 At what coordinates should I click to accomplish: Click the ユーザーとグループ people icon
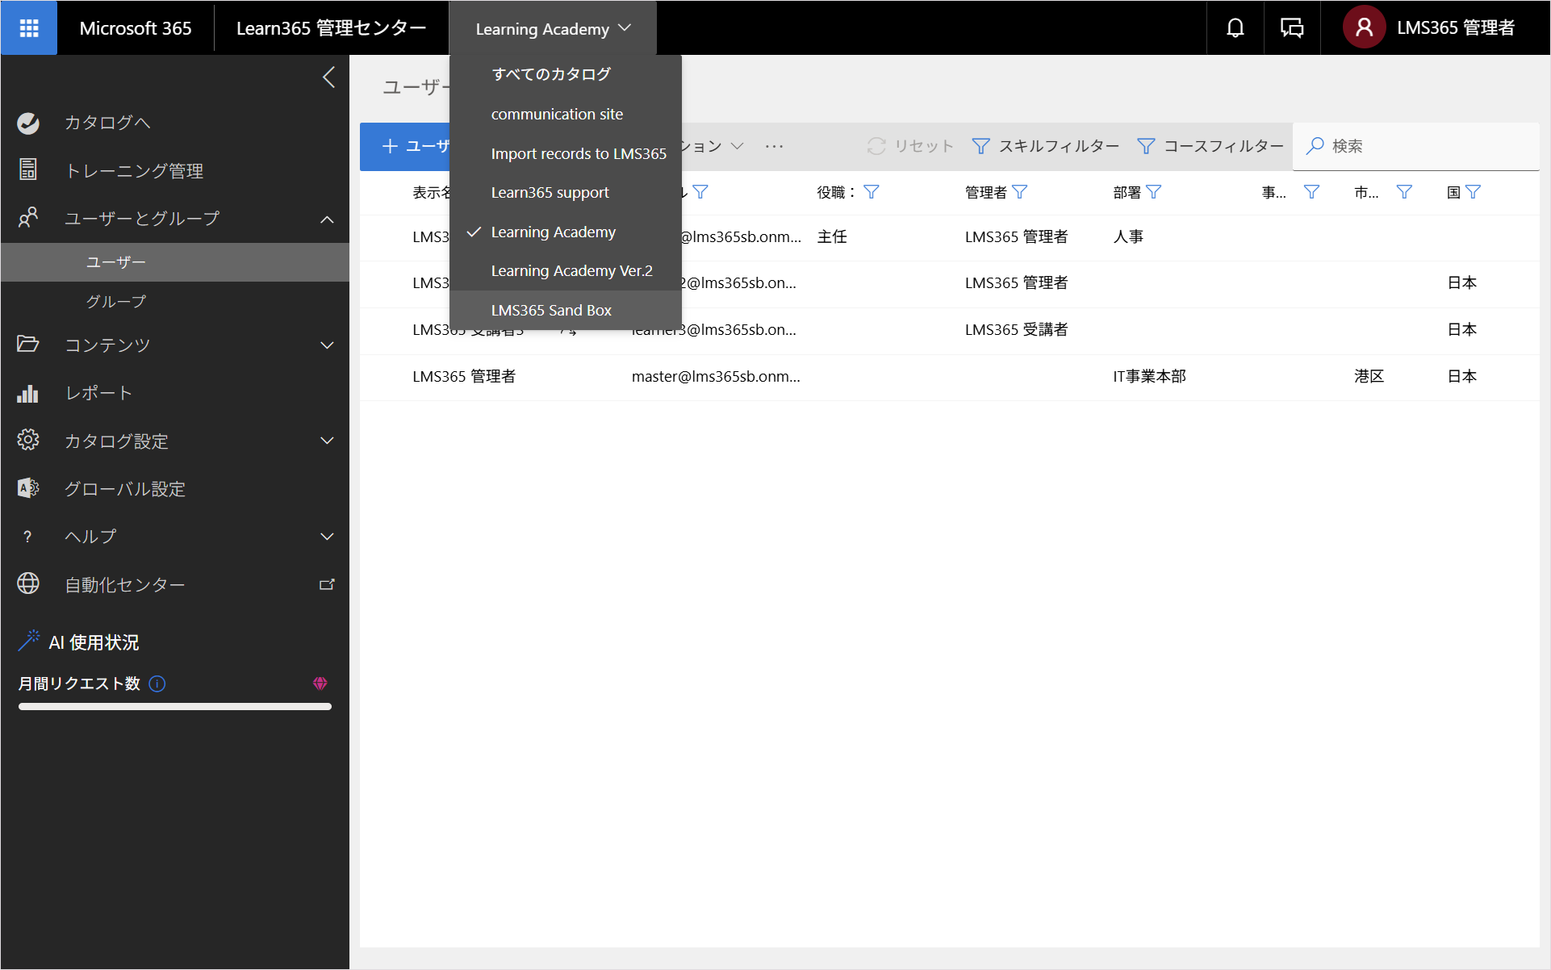(x=28, y=218)
